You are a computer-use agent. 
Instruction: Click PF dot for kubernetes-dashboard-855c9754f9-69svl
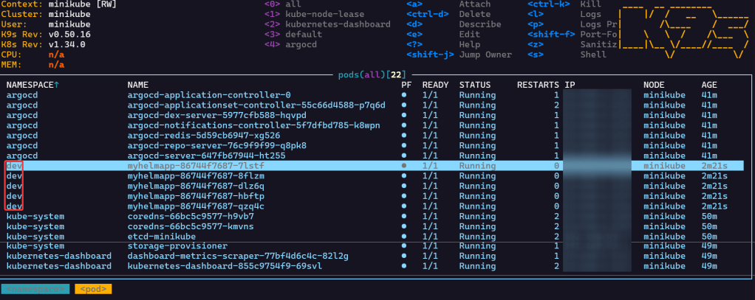(x=404, y=266)
